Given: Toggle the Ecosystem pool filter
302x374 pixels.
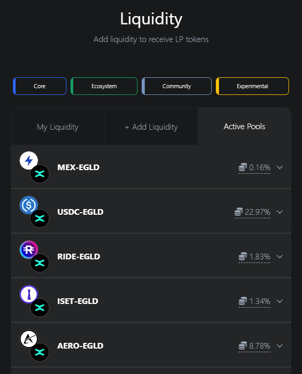Looking at the screenshot, I should tap(104, 86).
